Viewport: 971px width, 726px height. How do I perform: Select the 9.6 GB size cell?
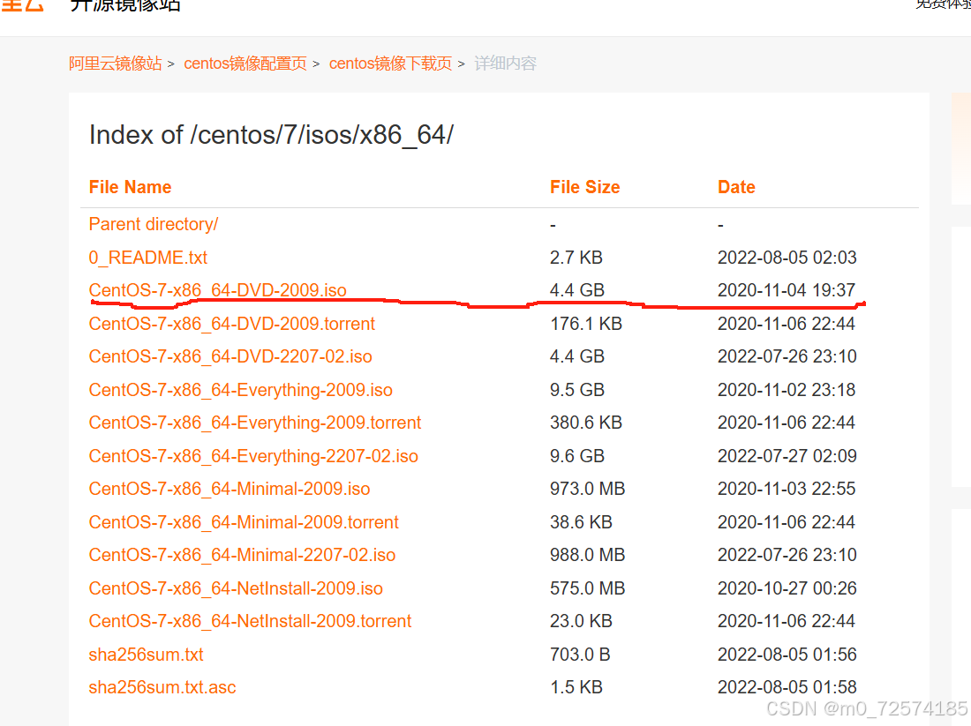tap(577, 456)
